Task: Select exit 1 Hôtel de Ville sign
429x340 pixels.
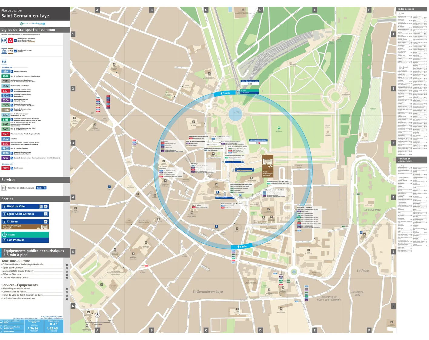Action: 25,206
